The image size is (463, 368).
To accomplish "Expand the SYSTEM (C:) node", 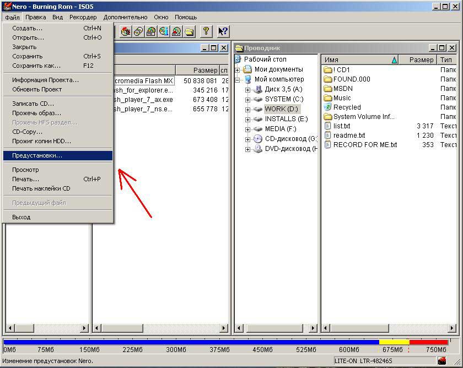I will [x=247, y=100].
